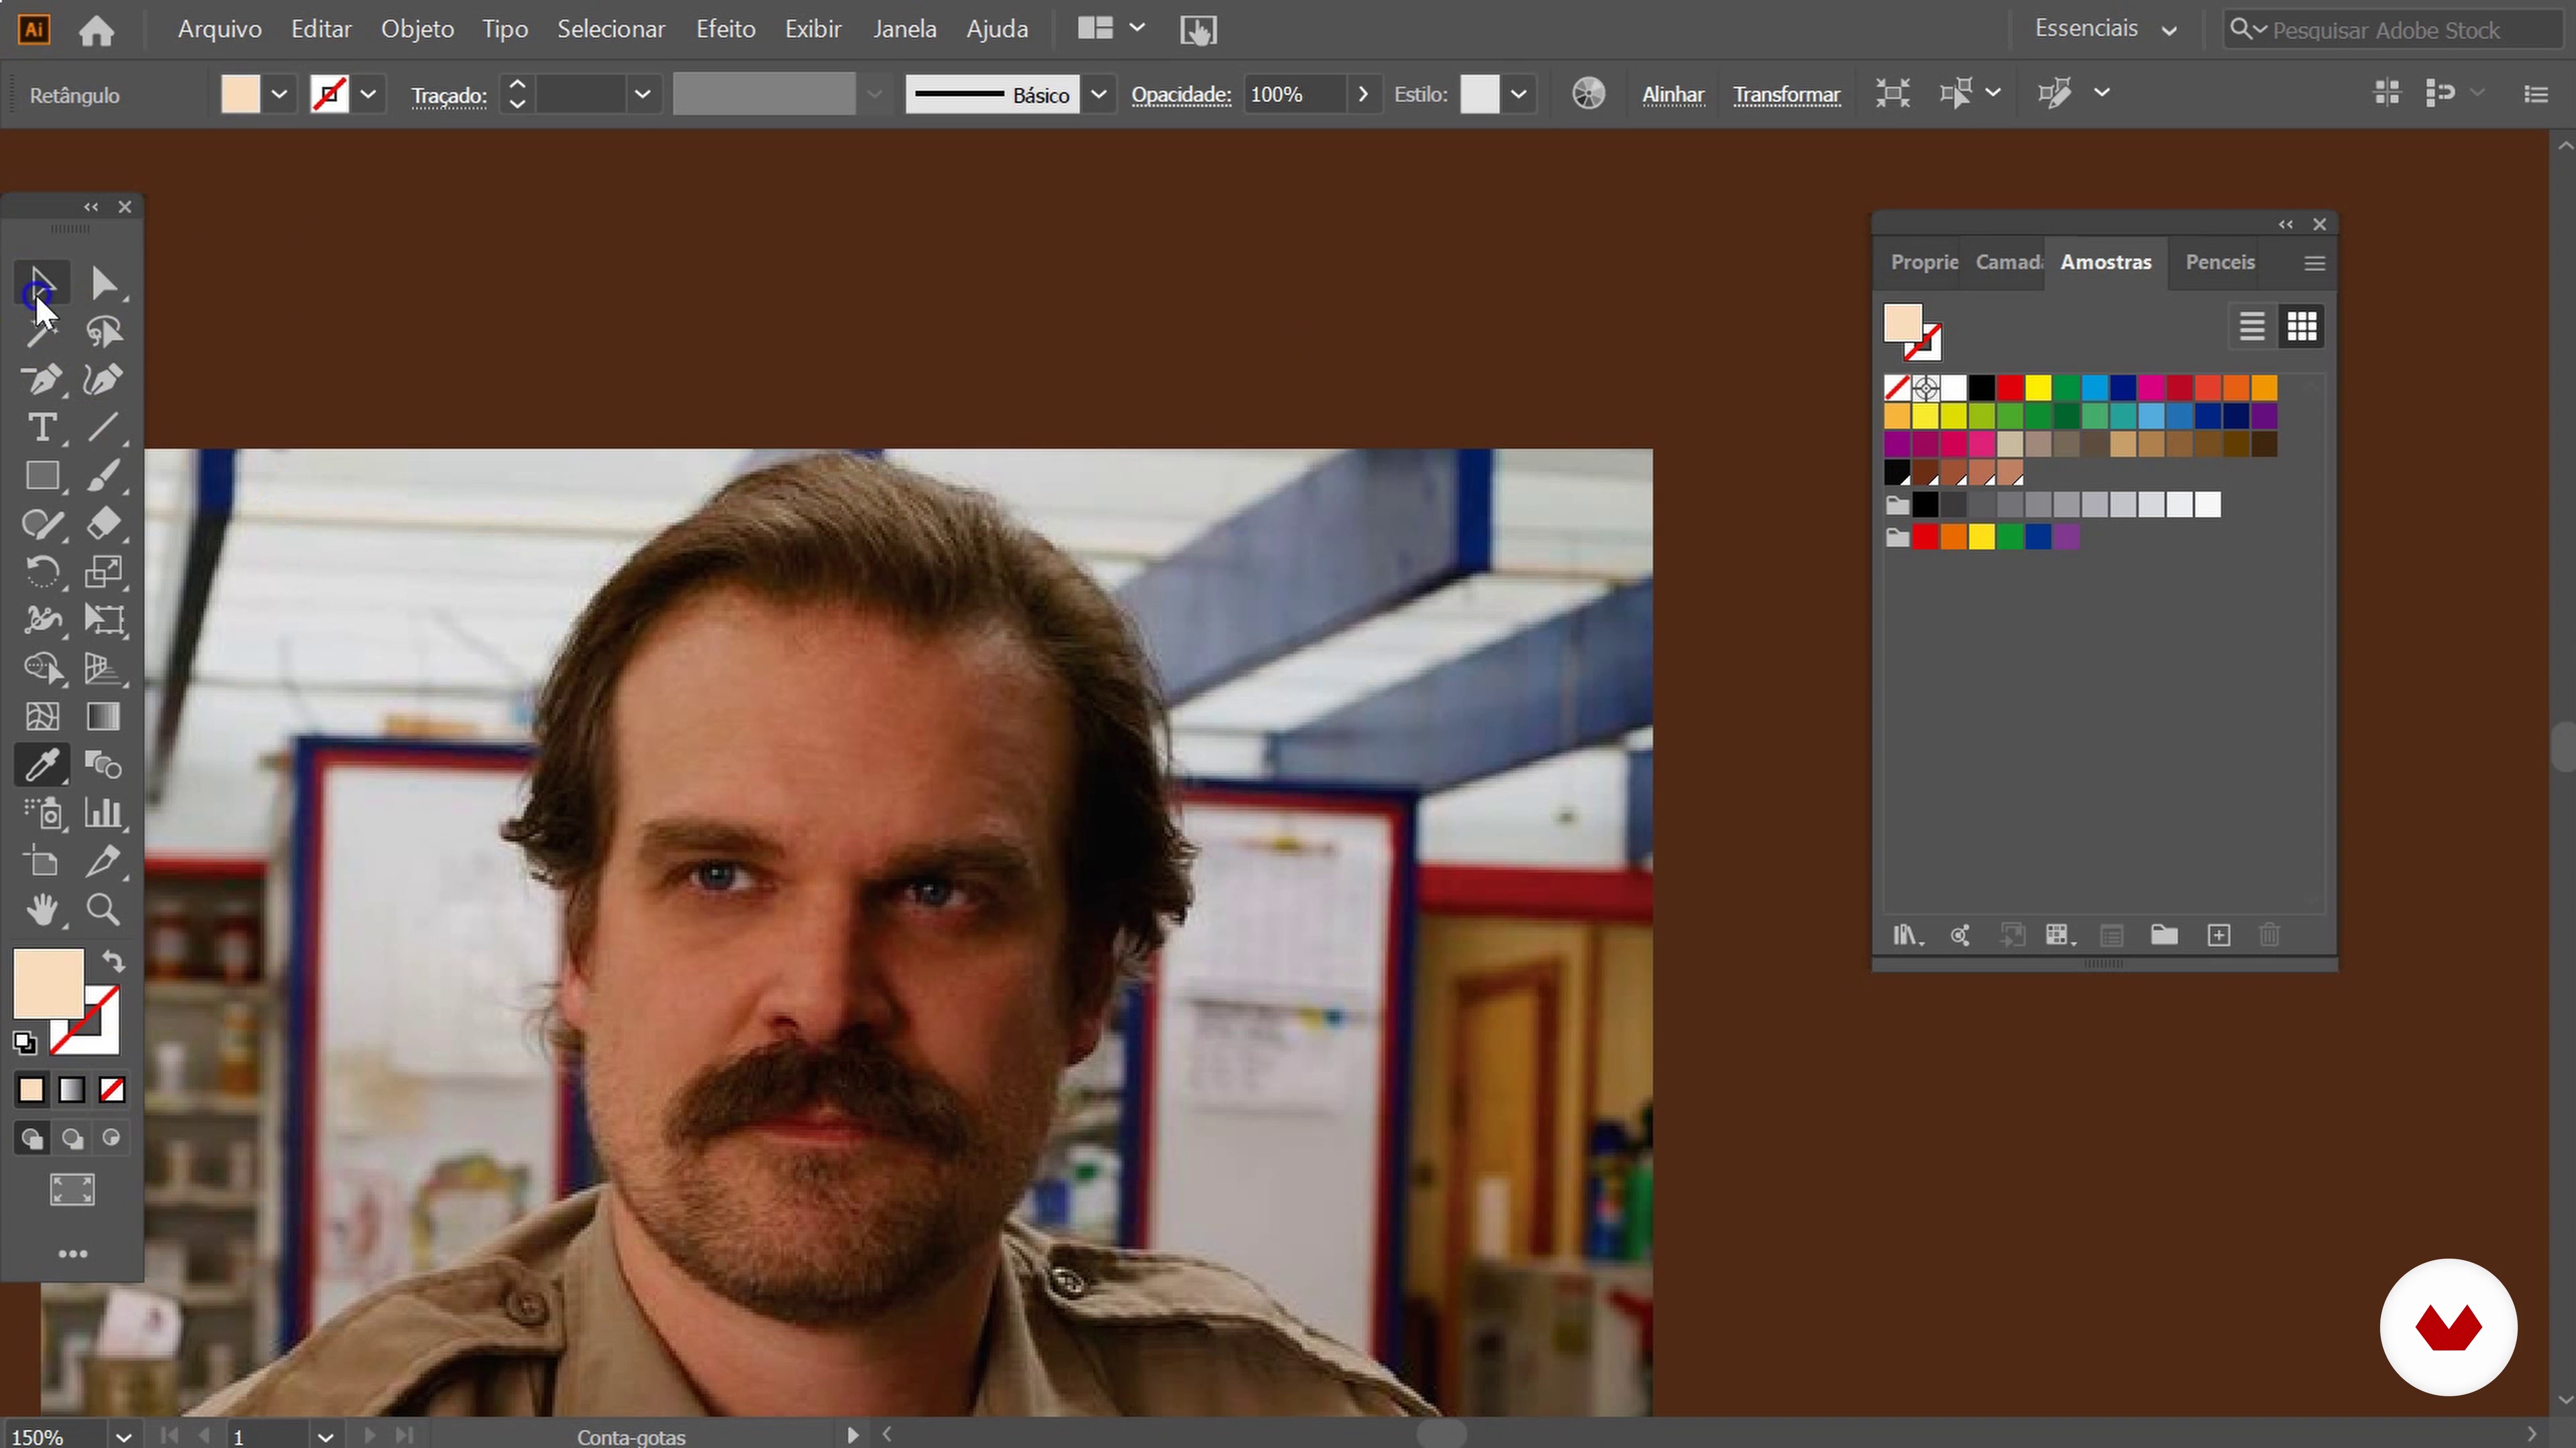
Task: Enable Draw Normal mode
Action: coord(32,1139)
